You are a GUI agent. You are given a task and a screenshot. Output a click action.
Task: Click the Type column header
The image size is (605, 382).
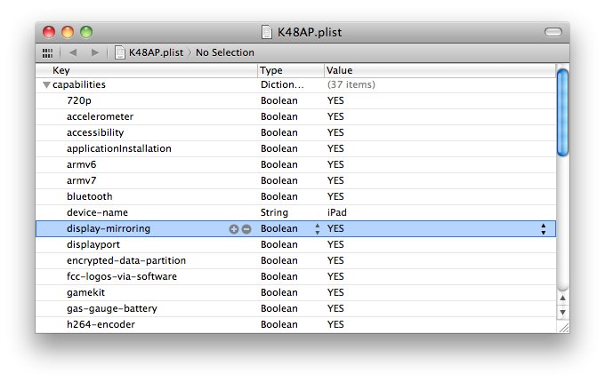point(291,70)
